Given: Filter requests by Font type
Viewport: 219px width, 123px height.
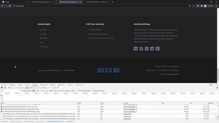Looking at the screenshot, I should [55, 91].
